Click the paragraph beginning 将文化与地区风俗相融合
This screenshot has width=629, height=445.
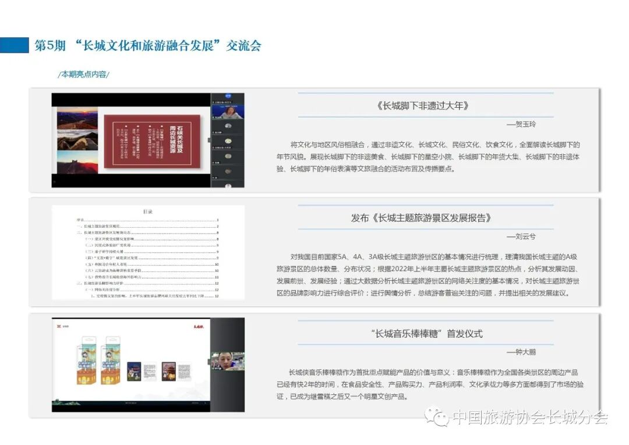tap(428, 157)
